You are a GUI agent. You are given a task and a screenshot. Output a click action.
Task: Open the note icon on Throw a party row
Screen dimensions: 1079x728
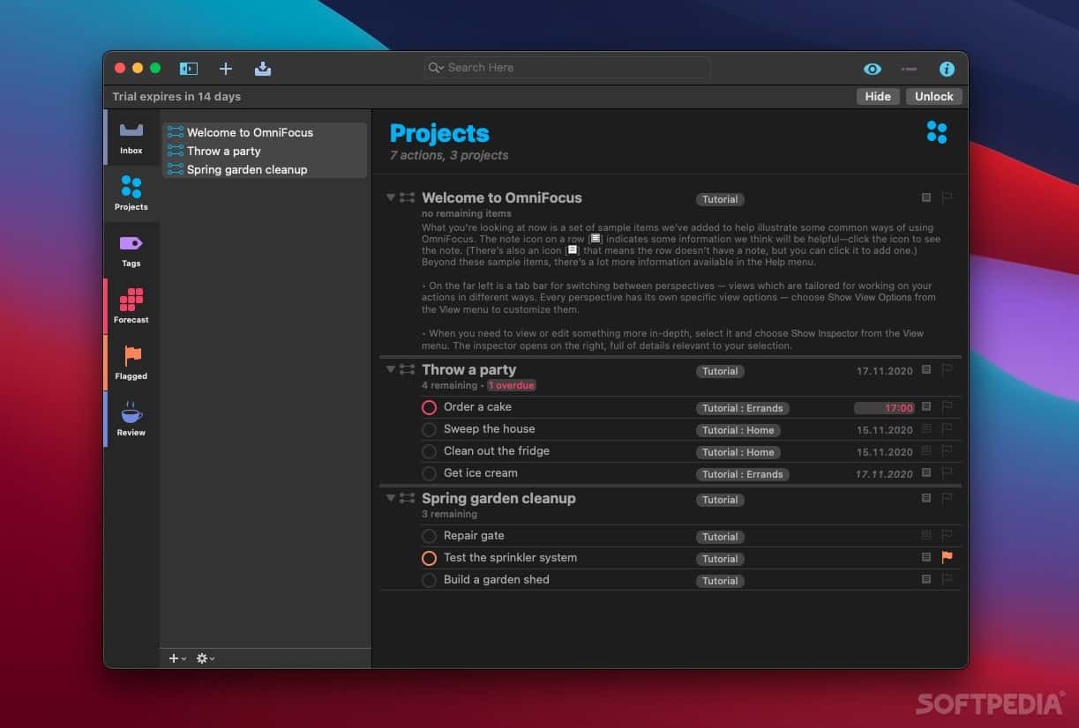click(926, 369)
